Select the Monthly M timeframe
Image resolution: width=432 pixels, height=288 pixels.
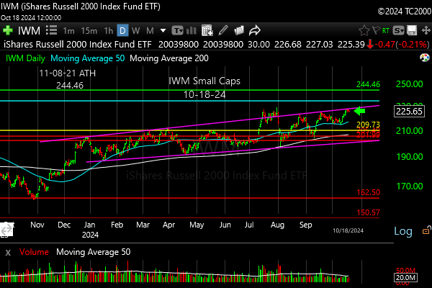click(x=150, y=31)
